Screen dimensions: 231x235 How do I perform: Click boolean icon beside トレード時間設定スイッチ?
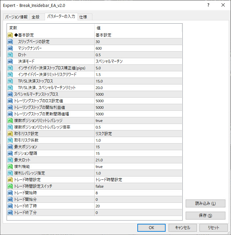coord(10,186)
